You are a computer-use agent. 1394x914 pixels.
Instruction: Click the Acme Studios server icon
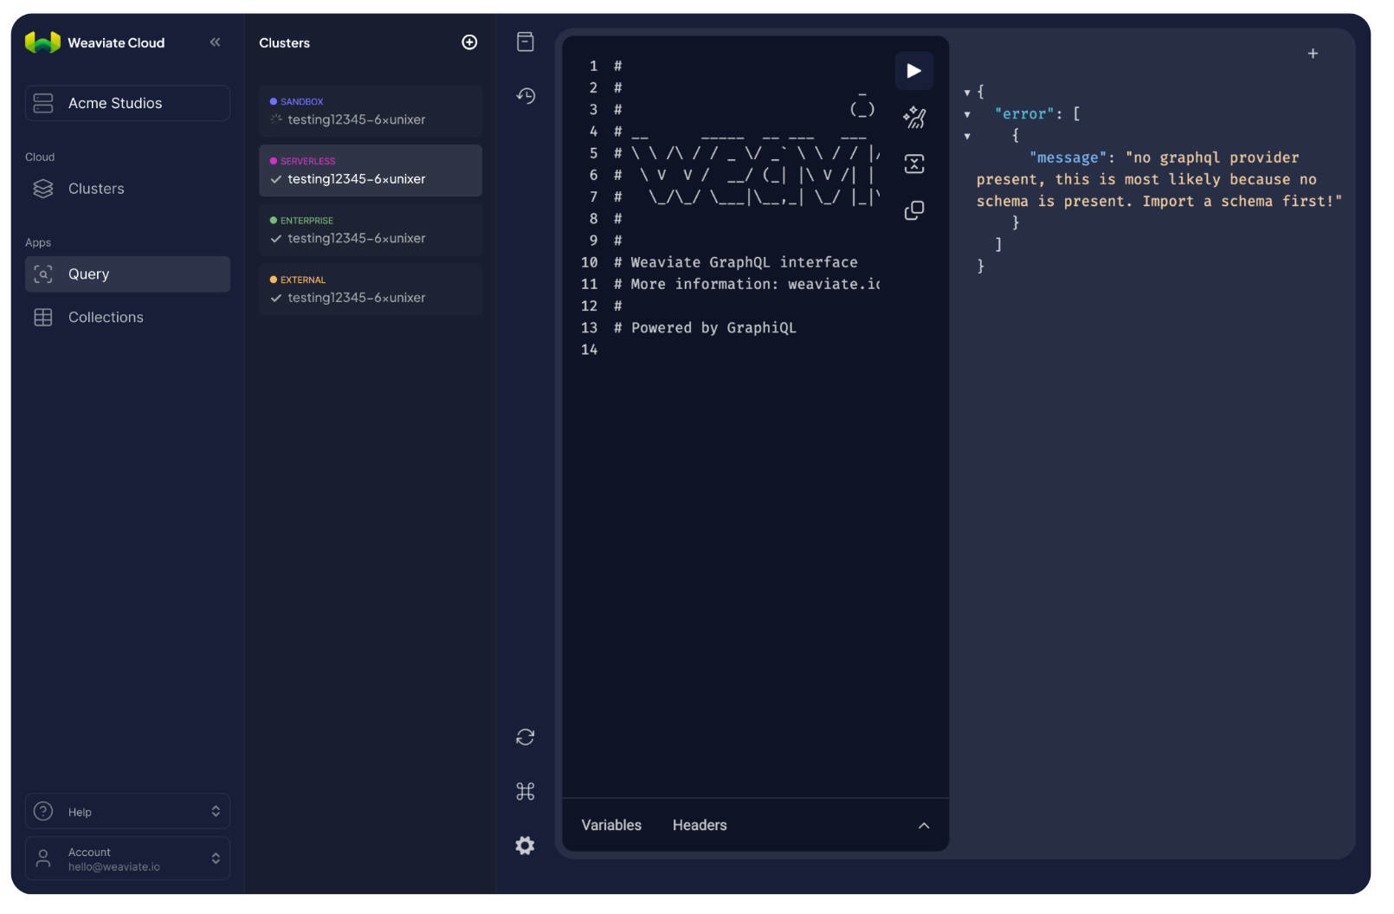pos(43,103)
